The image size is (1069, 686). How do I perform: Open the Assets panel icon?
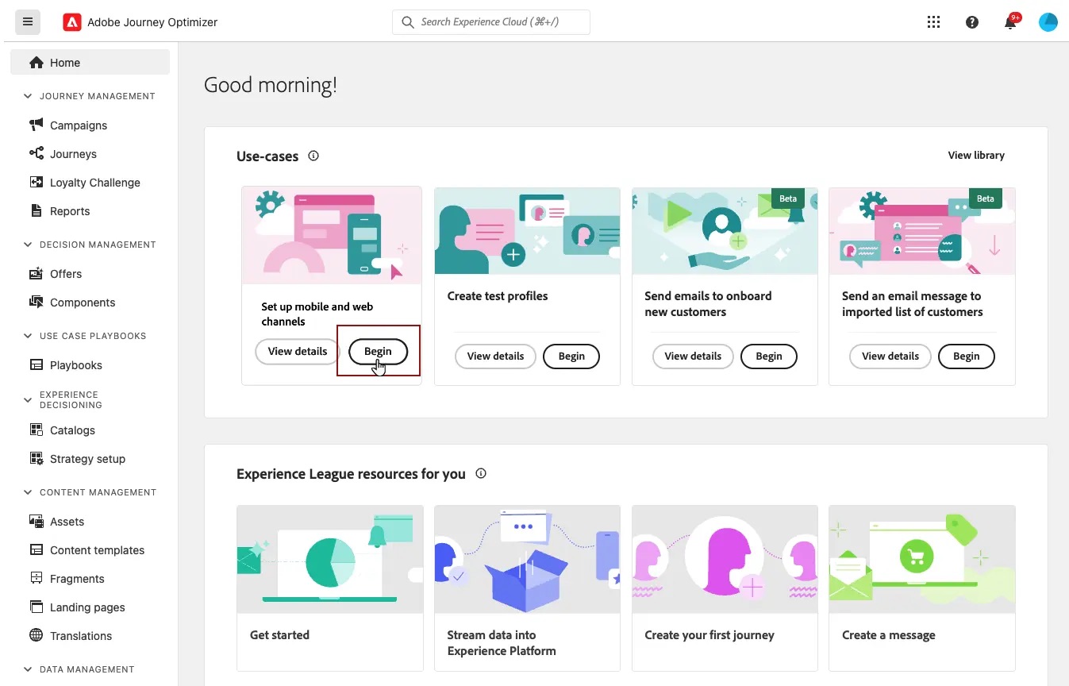coord(37,521)
